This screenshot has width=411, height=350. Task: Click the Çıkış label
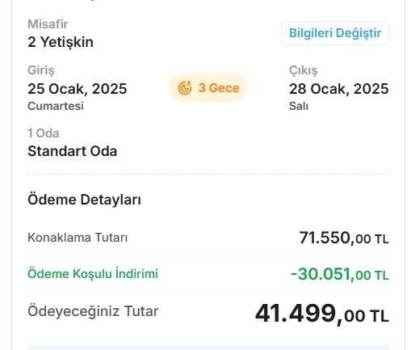pyautogui.click(x=304, y=70)
